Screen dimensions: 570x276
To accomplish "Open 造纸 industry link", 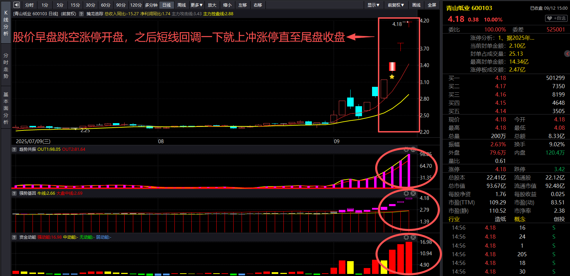I will [x=500, y=219].
